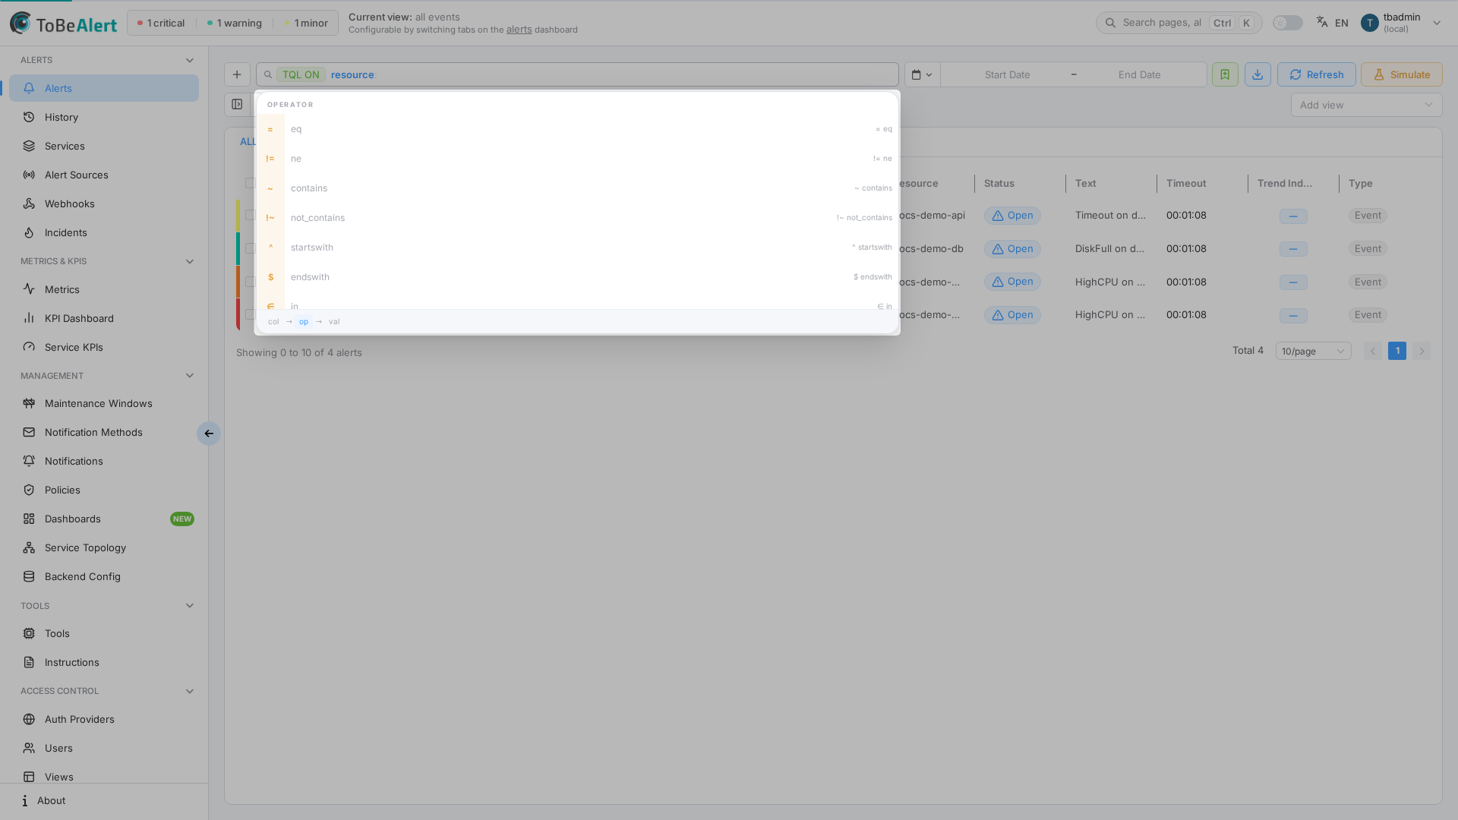Choose the not_contains operator
The image size is (1458, 820).
tap(577, 218)
